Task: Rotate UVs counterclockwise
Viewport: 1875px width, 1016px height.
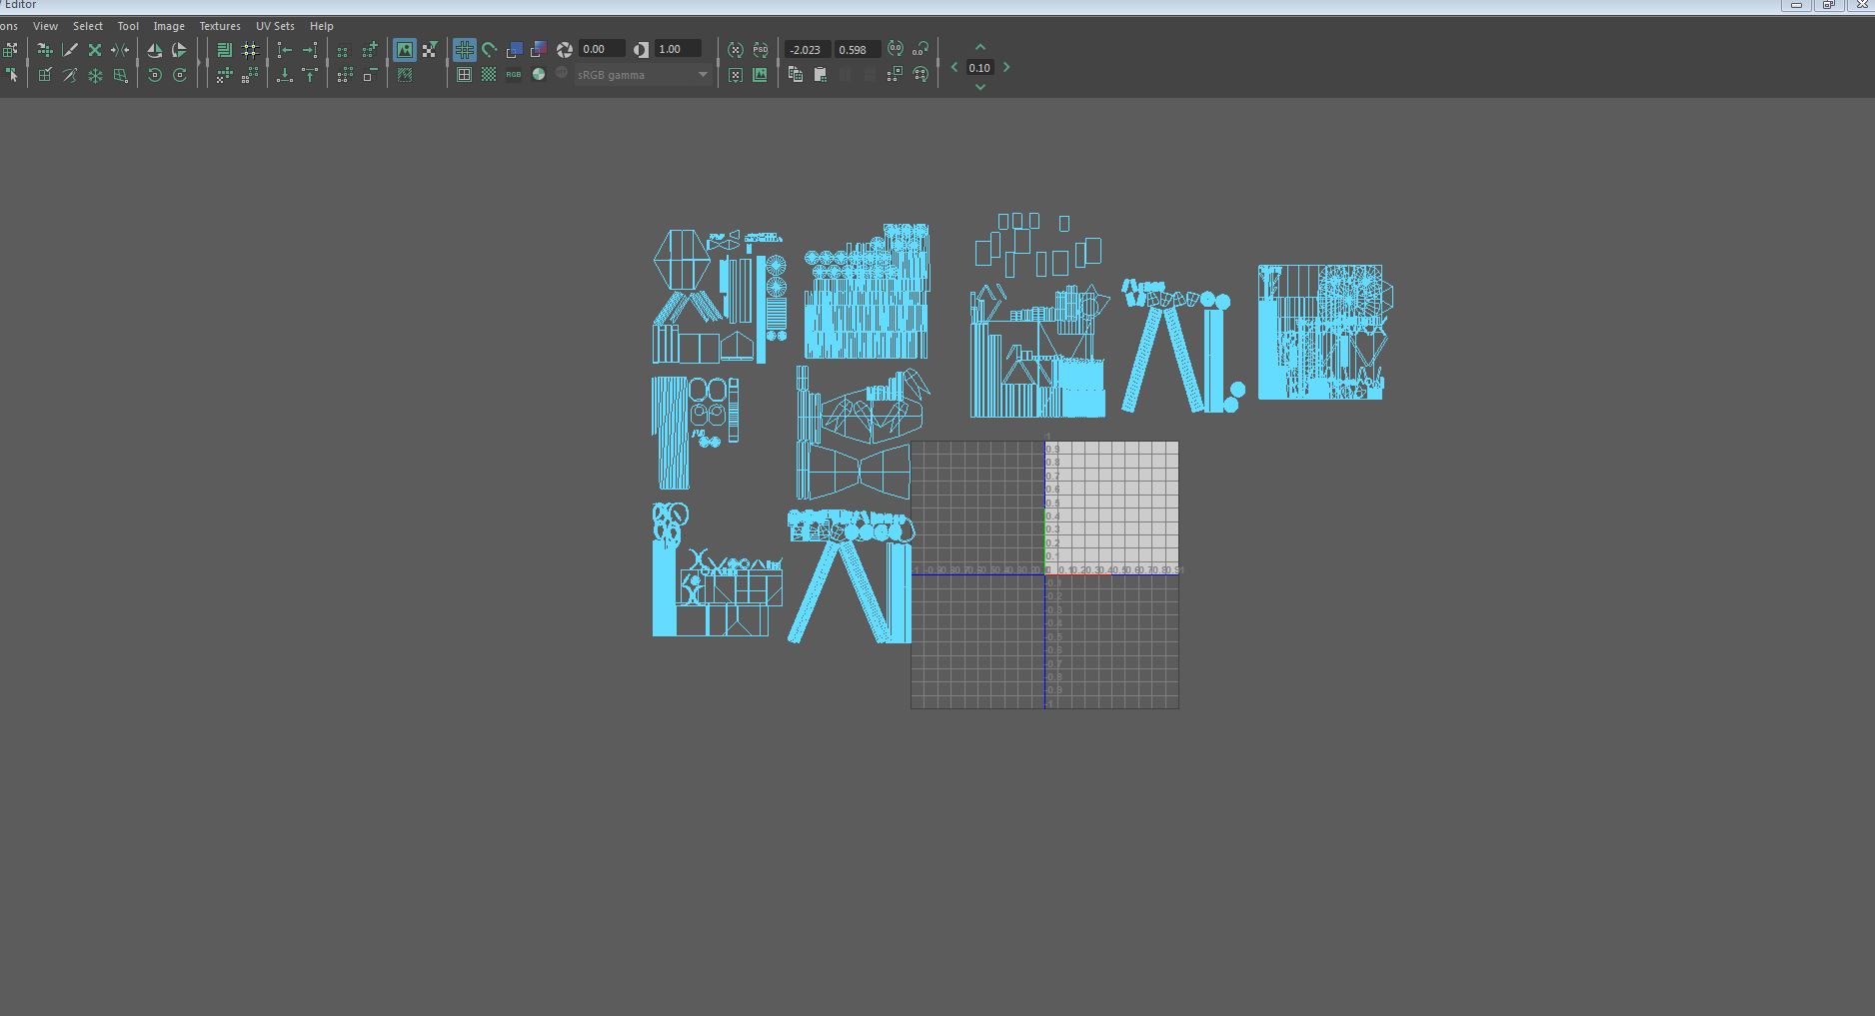Action: pos(154,76)
